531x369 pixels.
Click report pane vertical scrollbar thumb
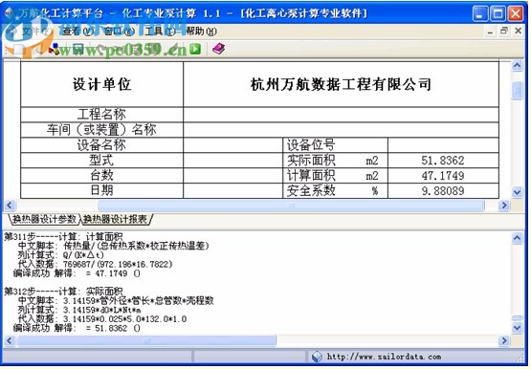(517, 90)
